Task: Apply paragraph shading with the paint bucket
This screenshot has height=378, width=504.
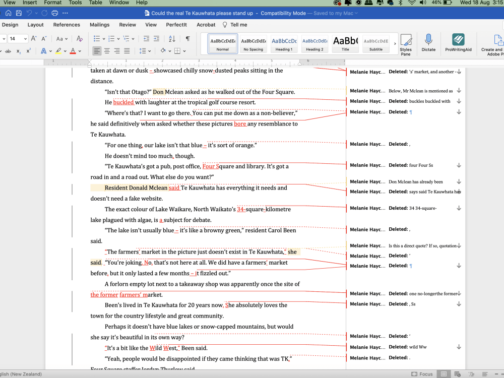Action: click(x=163, y=51)
